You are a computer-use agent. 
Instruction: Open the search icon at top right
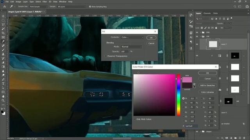click(x=235, y=7)
